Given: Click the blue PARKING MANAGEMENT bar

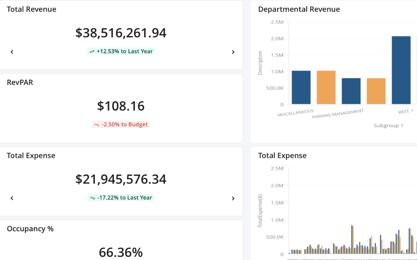Looking at the screenshot, I should (x=351, y=91).
